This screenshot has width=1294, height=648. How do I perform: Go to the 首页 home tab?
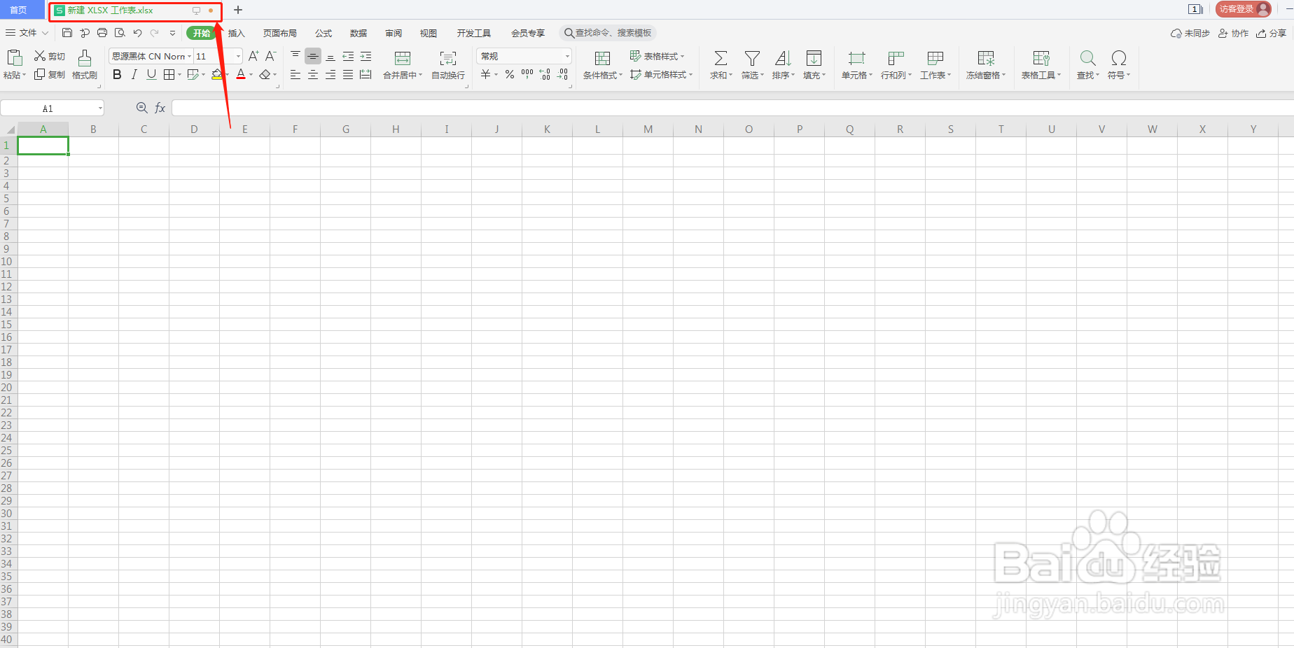[19, 10]
